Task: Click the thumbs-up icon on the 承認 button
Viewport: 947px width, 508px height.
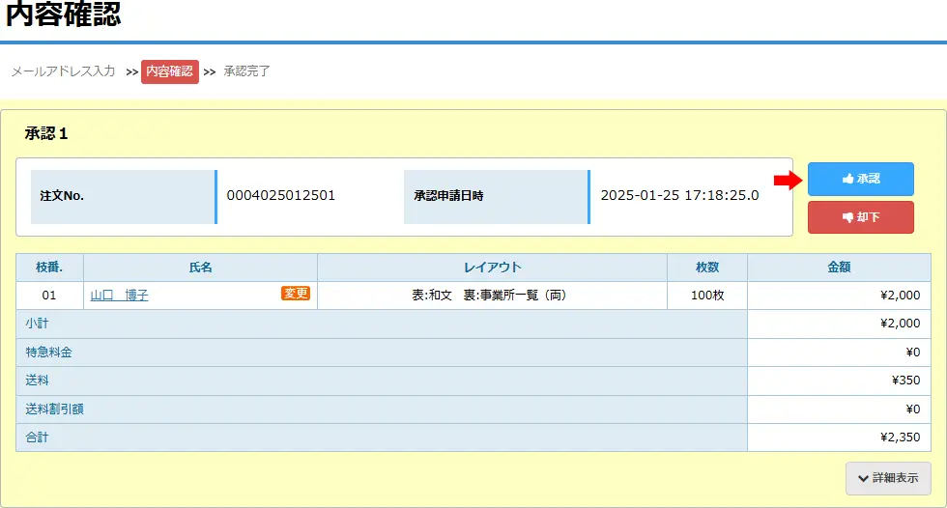Action: [x=847, y=179]
